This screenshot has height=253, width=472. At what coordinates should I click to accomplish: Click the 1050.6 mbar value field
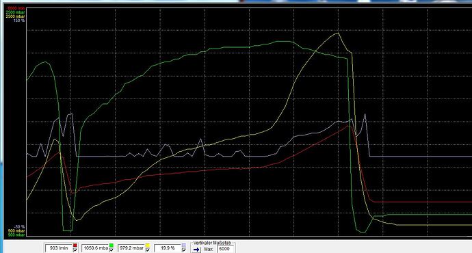(95, 248)
